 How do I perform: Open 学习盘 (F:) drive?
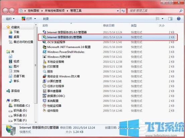(x=20, y=120)
